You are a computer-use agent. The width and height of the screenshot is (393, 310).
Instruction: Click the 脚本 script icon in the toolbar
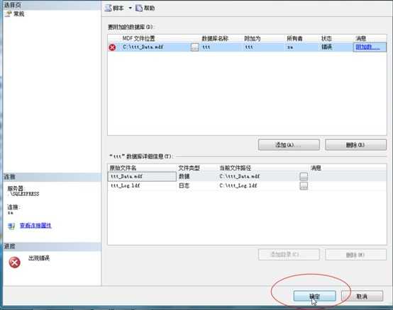coord(108,8)
